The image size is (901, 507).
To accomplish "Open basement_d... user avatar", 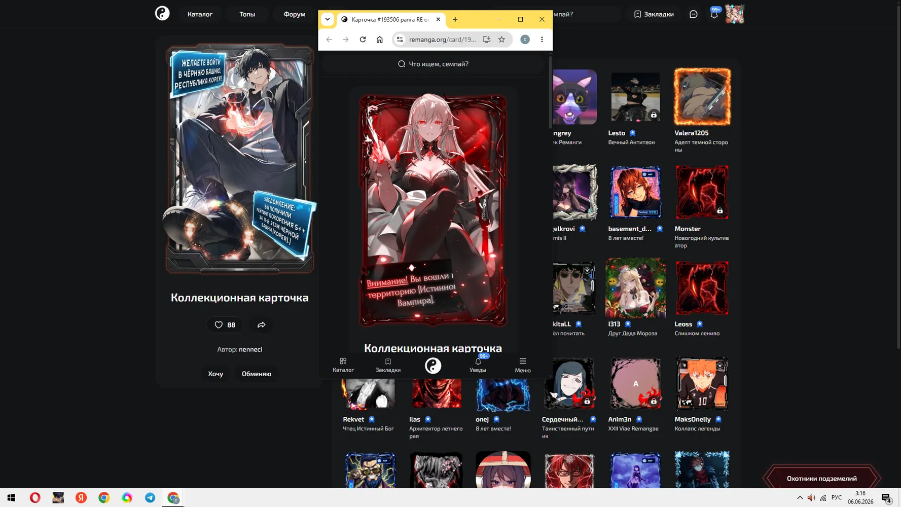I will (x=635, y=193).
